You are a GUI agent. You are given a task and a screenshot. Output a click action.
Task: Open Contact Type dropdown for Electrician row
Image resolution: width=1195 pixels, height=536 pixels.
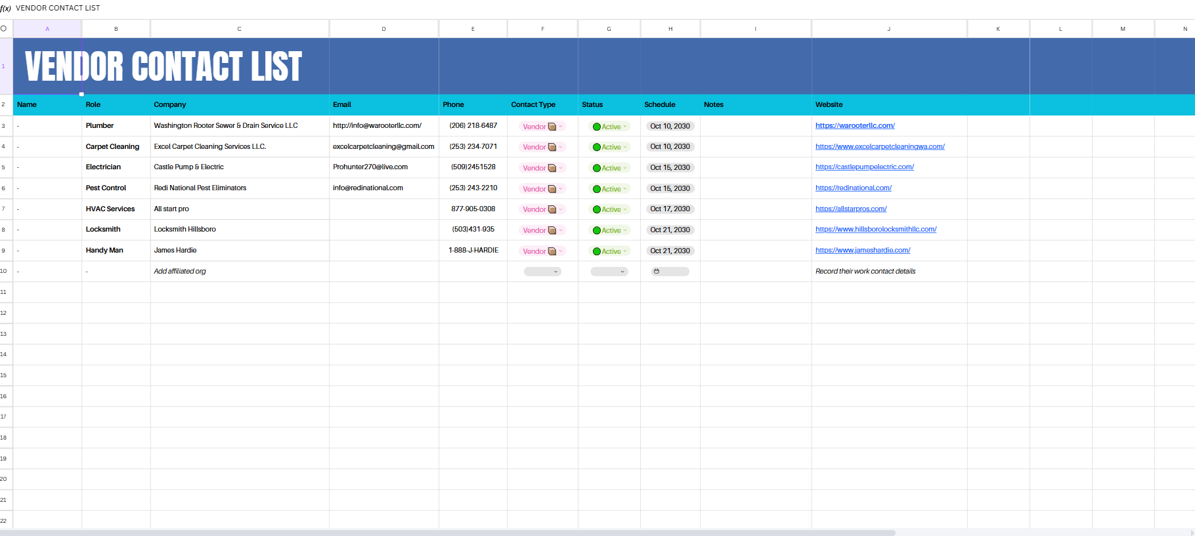pos(542,168)
